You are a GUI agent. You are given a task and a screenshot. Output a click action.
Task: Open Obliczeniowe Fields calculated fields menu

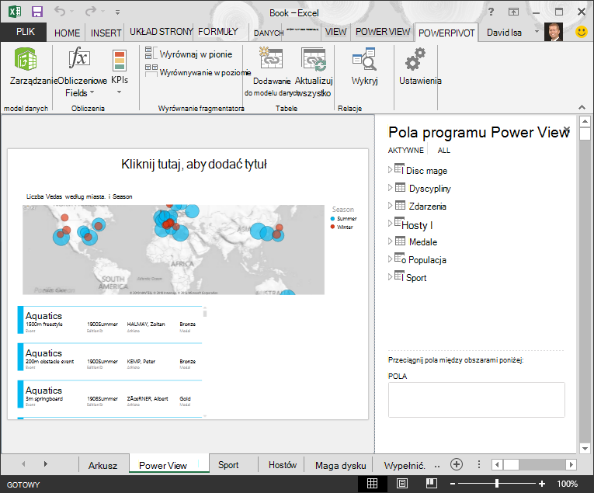tap(80, 71)
